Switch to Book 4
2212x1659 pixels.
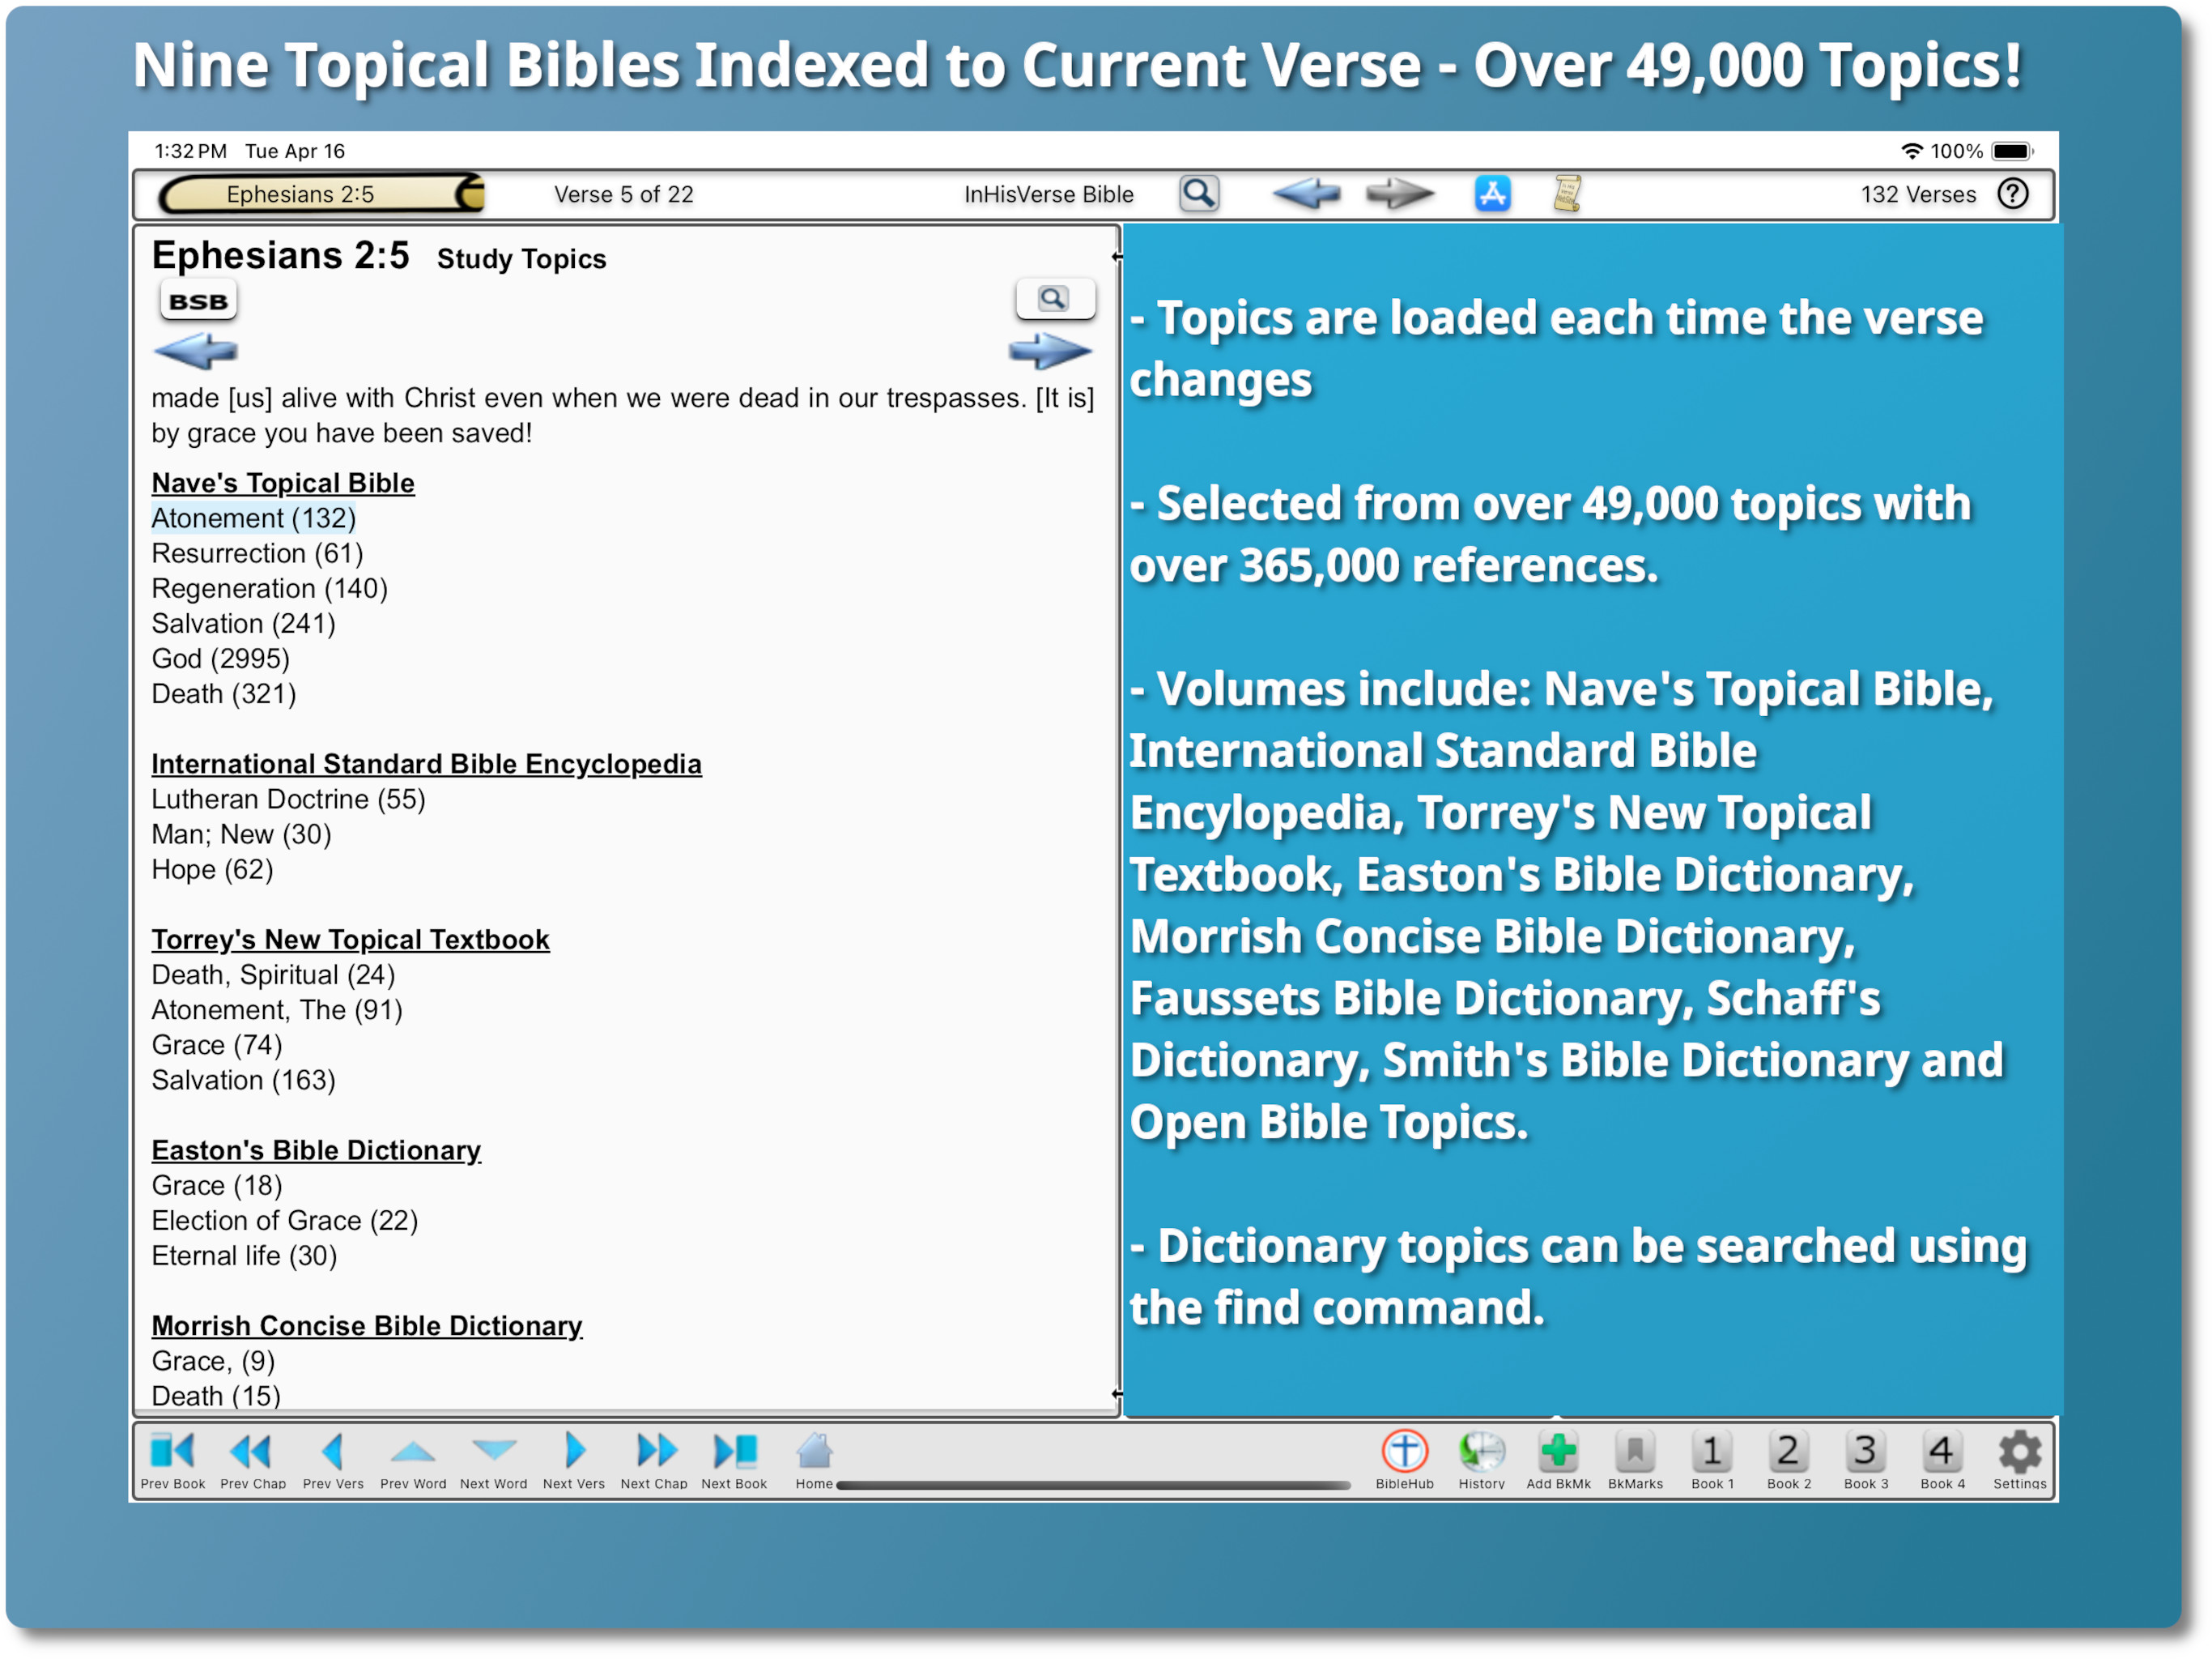click(x=1942, y=1461)
